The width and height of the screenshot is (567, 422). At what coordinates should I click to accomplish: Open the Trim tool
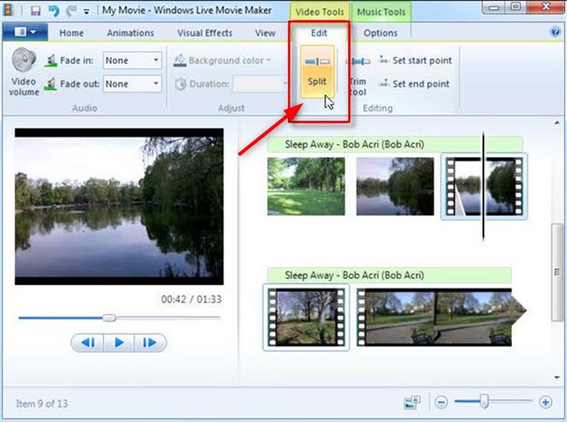[x=358, y=77]
